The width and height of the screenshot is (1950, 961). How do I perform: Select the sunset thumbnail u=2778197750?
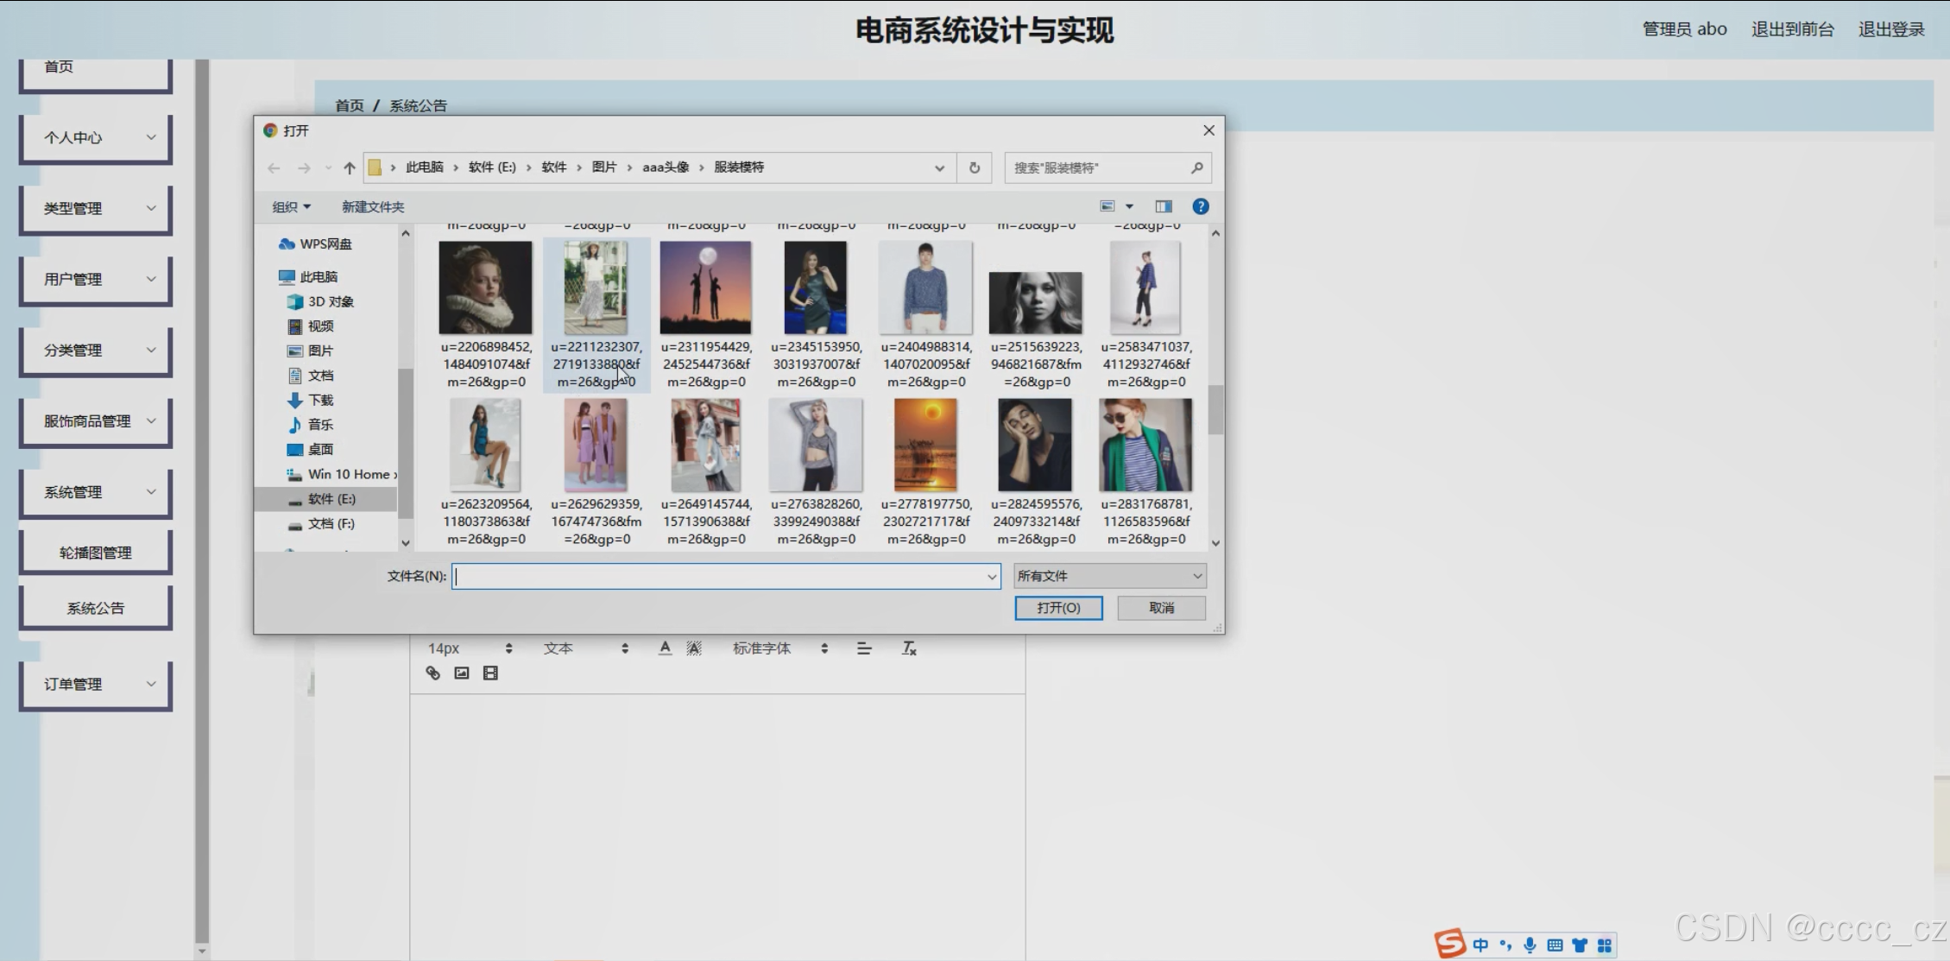pos(925,446)
